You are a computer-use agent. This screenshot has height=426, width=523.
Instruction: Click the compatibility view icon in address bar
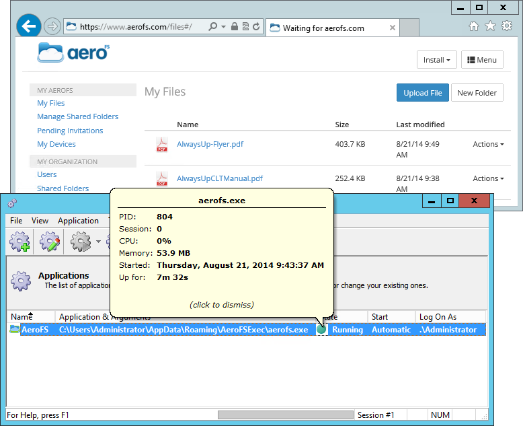click(245, 26)
